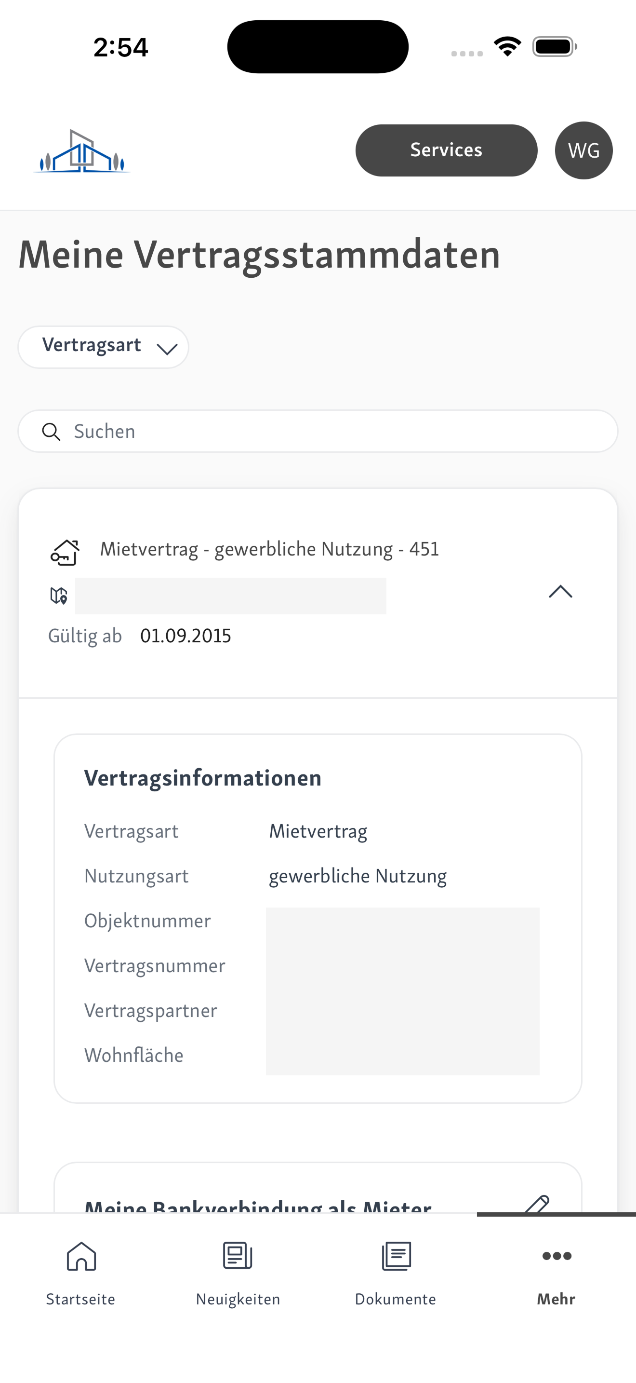This screenshot has height=1383, width=636.
Task: Go to the Startseite tab
Action: pyautogui.click(x=80, y=1274)
